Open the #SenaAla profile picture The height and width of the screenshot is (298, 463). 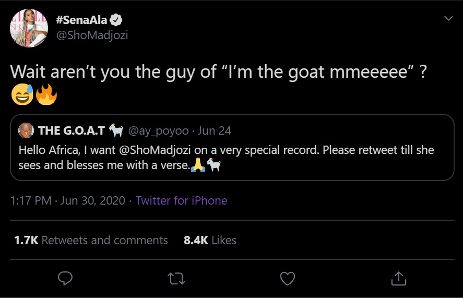click(29, 28)
